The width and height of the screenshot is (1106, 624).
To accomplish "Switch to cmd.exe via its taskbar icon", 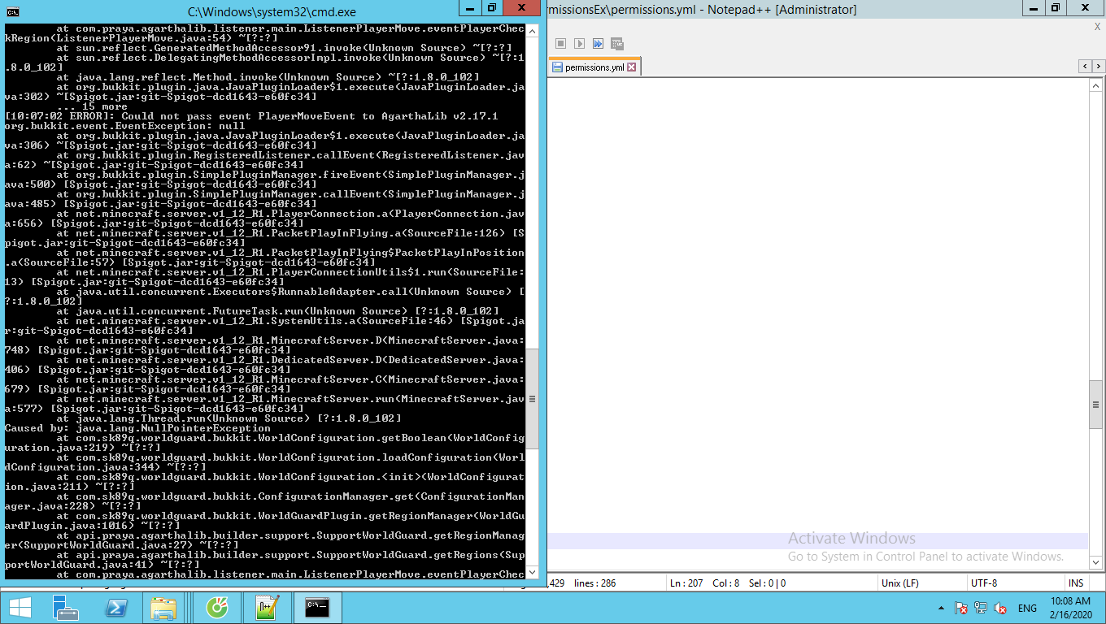I will [x=317, y=607].
